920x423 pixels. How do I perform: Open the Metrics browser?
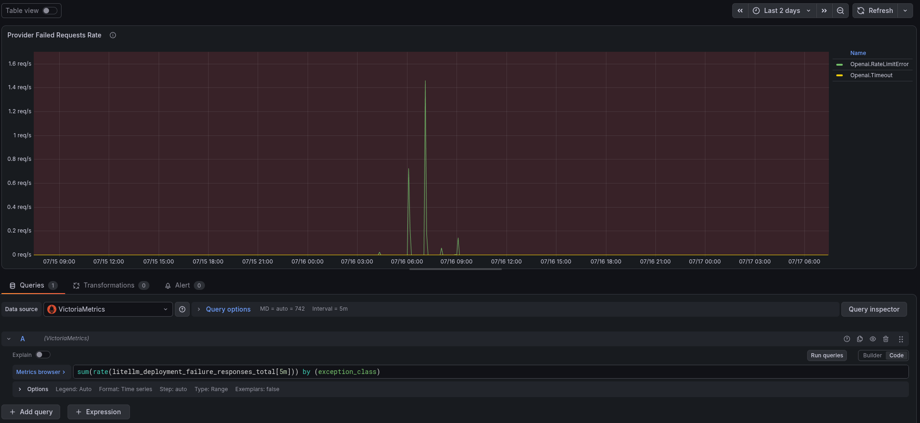(x=41, y=372)
